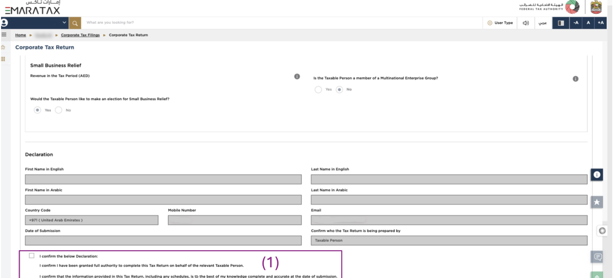
Task: Click info icon beside Revenue field
Action: [297, 76]
